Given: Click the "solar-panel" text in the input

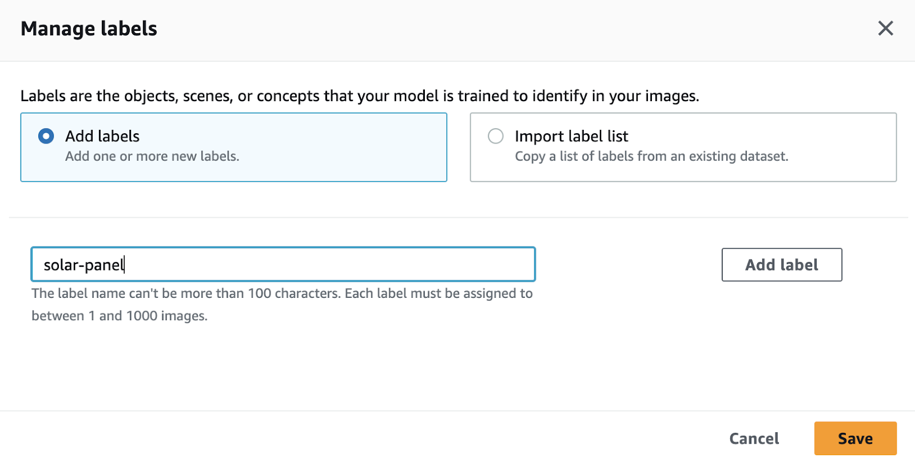Looking at the screenshot, I should click(83, 265).
